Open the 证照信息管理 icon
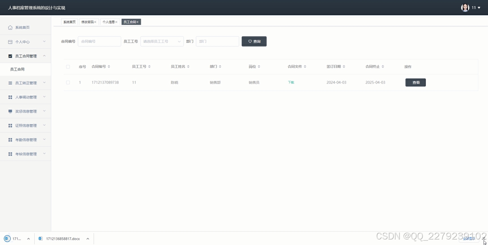The image size is (488, 245). (x=10, y=125)
